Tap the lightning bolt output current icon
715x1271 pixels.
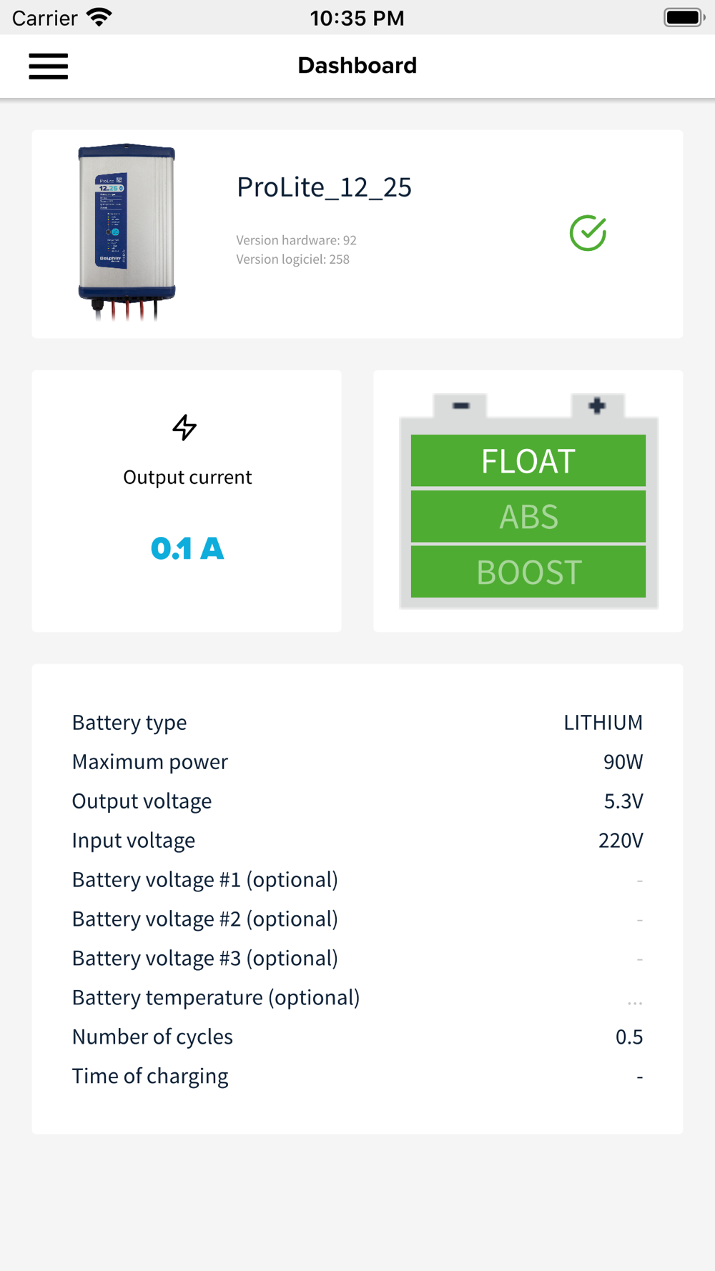[x=184, y=427]
